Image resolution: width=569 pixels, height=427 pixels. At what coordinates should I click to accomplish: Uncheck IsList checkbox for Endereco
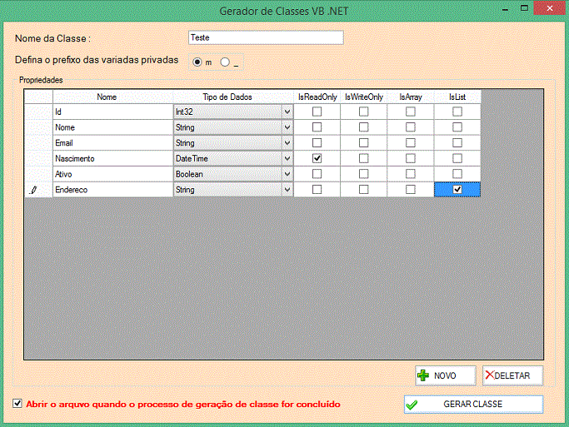(457, 190)
